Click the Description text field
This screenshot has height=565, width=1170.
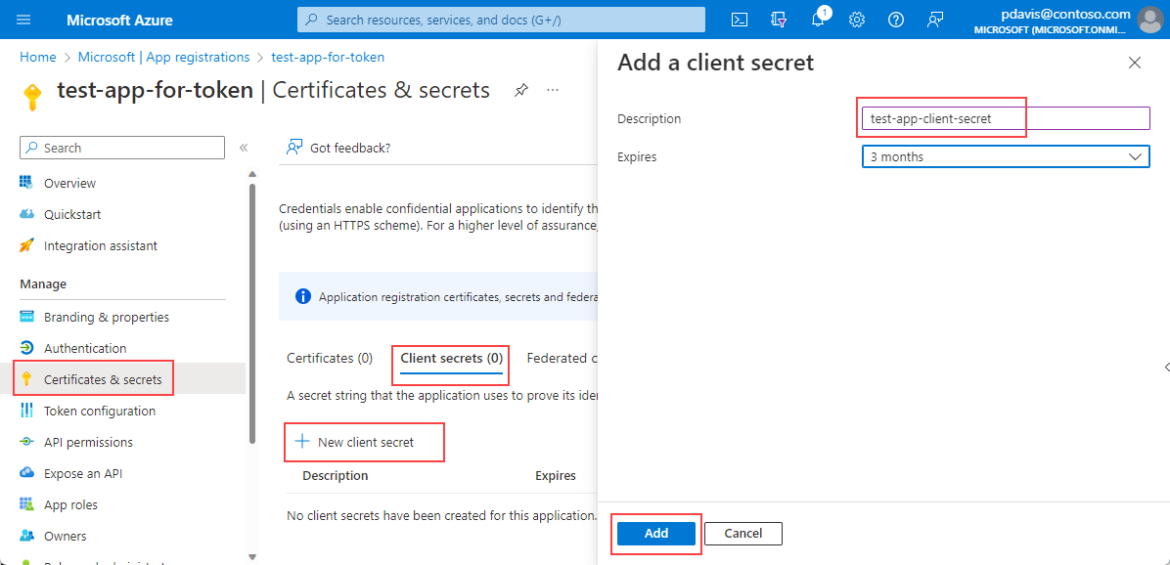[x=1005, y=118]
